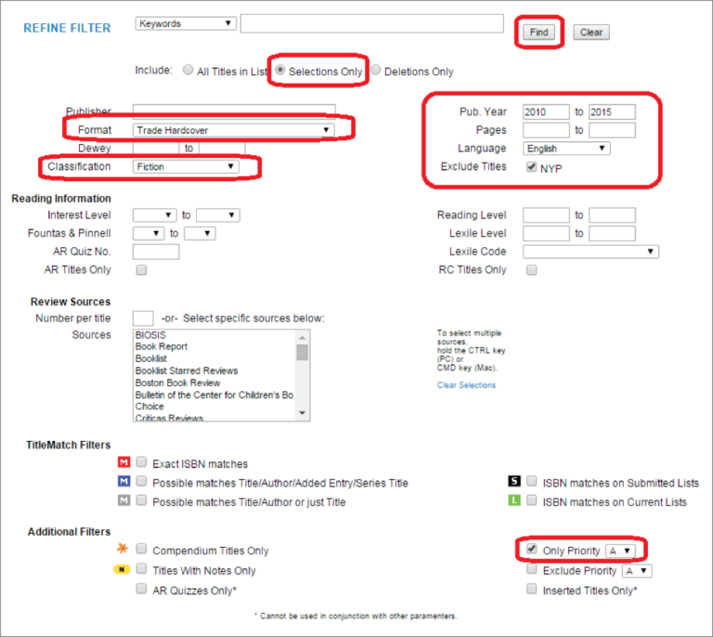Click the red M exact ISBN matches icon
The height and width of the screenshot is (637, 713).
click(x=123, y=462)
